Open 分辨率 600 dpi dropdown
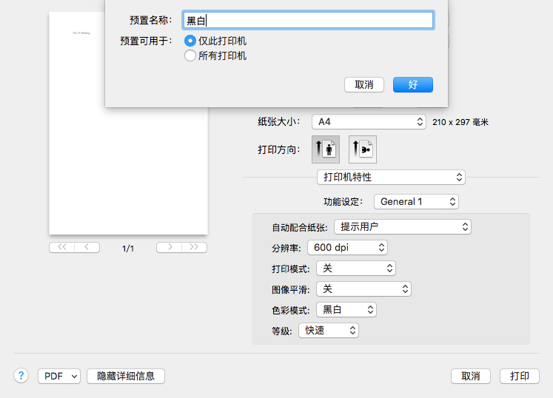The width and height of the screenshot is (553, 398). click(x=347, y=248)
